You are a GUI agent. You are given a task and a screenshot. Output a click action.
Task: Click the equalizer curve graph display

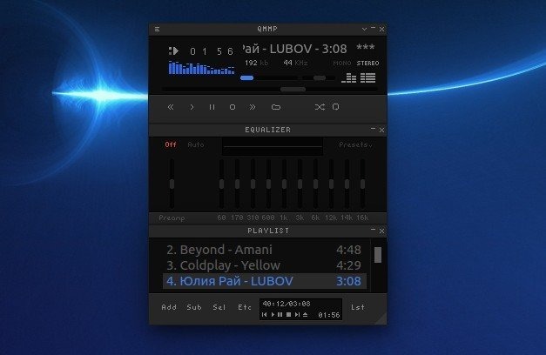273,146
